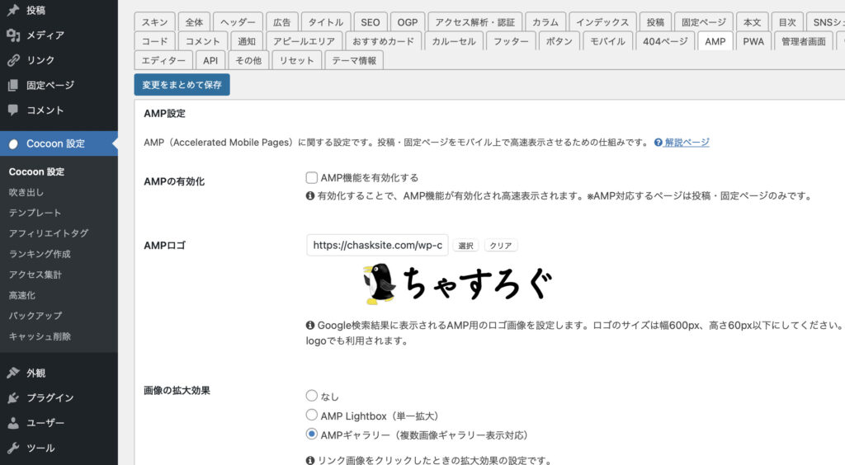Open the 固定ページ settings tab
Screen dimensions: 845x465
pos(704,22)
